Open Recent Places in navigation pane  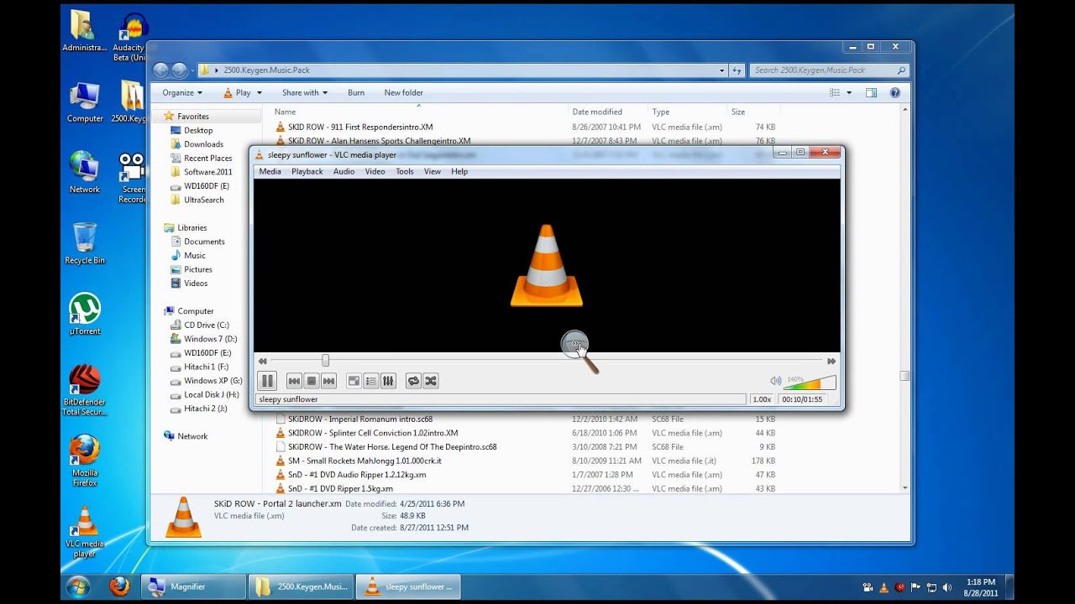coord(207,158)
